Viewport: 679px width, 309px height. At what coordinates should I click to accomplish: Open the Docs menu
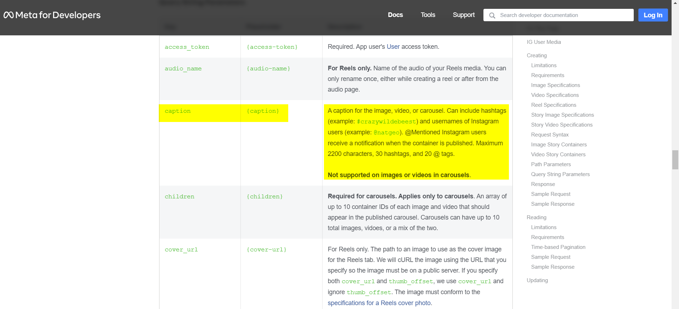click(x=395, y=15)
